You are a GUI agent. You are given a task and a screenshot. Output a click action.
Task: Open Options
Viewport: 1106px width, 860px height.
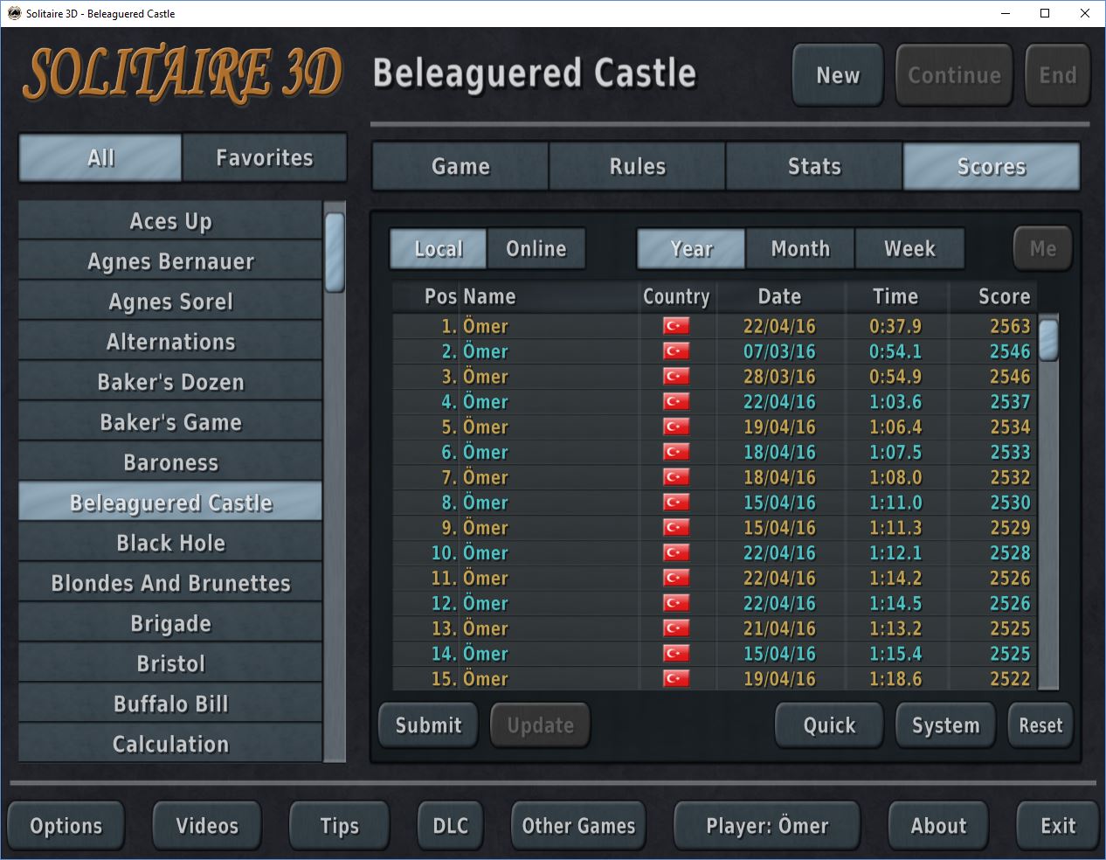pos(66,826)
